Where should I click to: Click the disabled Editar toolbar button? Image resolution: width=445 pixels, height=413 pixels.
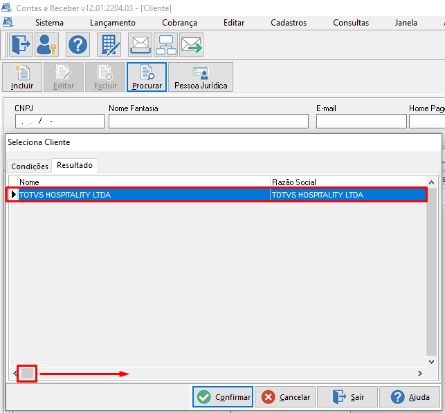[64, 77]
